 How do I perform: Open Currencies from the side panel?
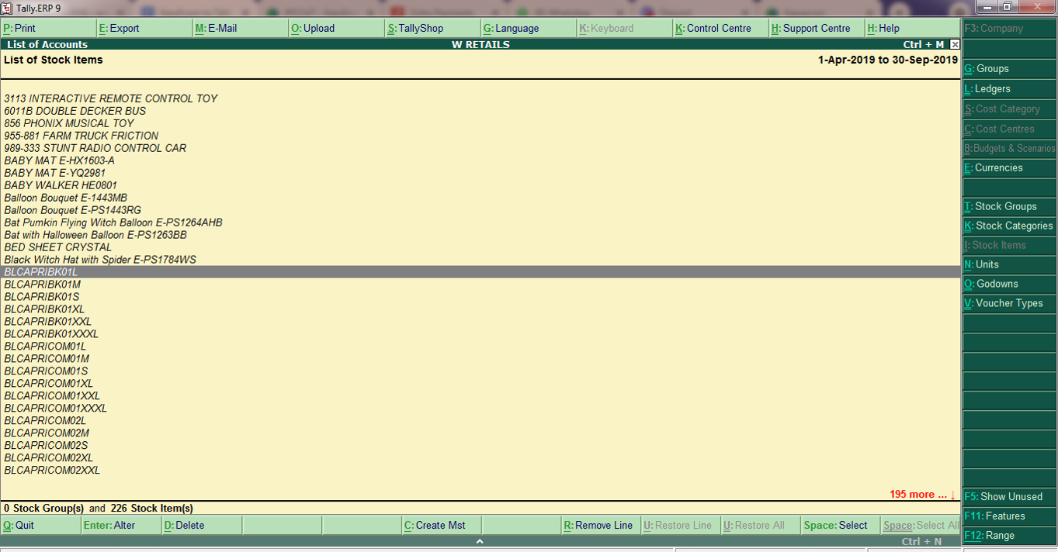pyautogui.click(x=1009, y=167)
